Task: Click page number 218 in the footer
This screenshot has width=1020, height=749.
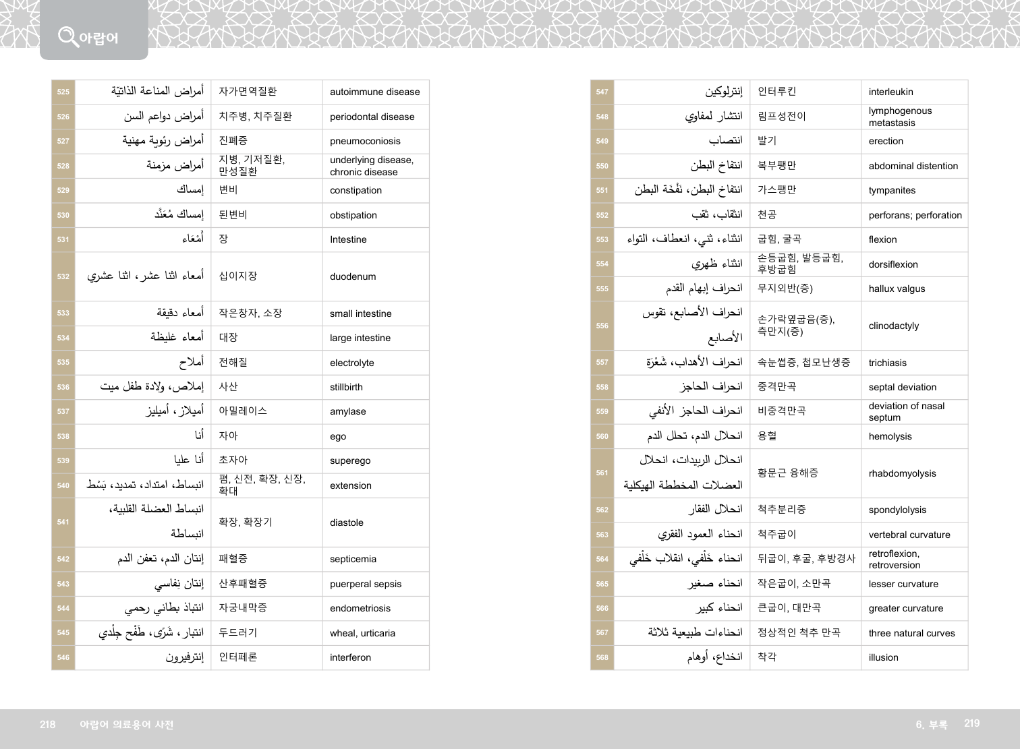Action: pyautogui.click(x=47, y=725)
